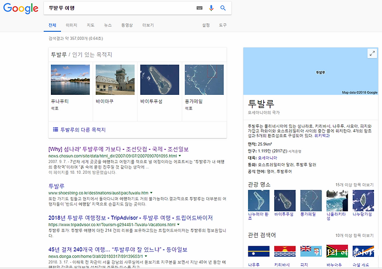Click the 마셜 제도 flag
The image size is (382, 269).
(x=363, y=251)
